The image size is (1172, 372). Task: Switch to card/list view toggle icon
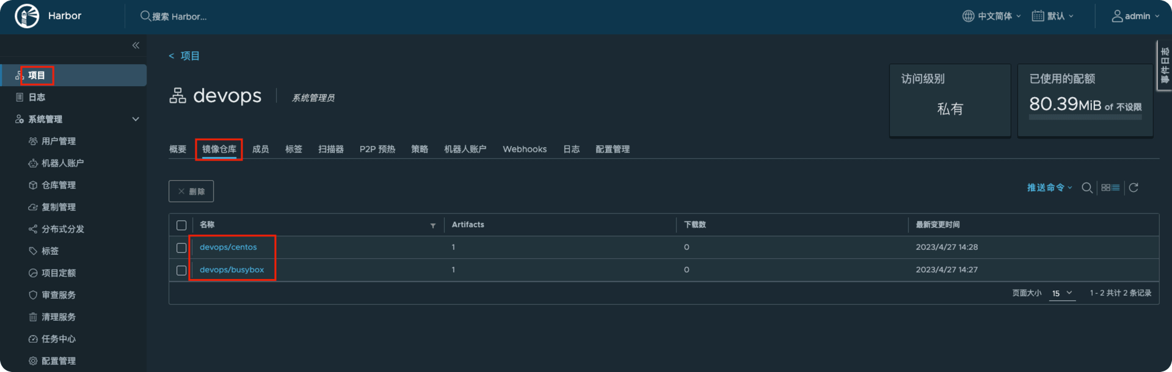(1110, 188)
